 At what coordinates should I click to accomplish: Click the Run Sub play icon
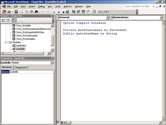(x=54, y=12)
